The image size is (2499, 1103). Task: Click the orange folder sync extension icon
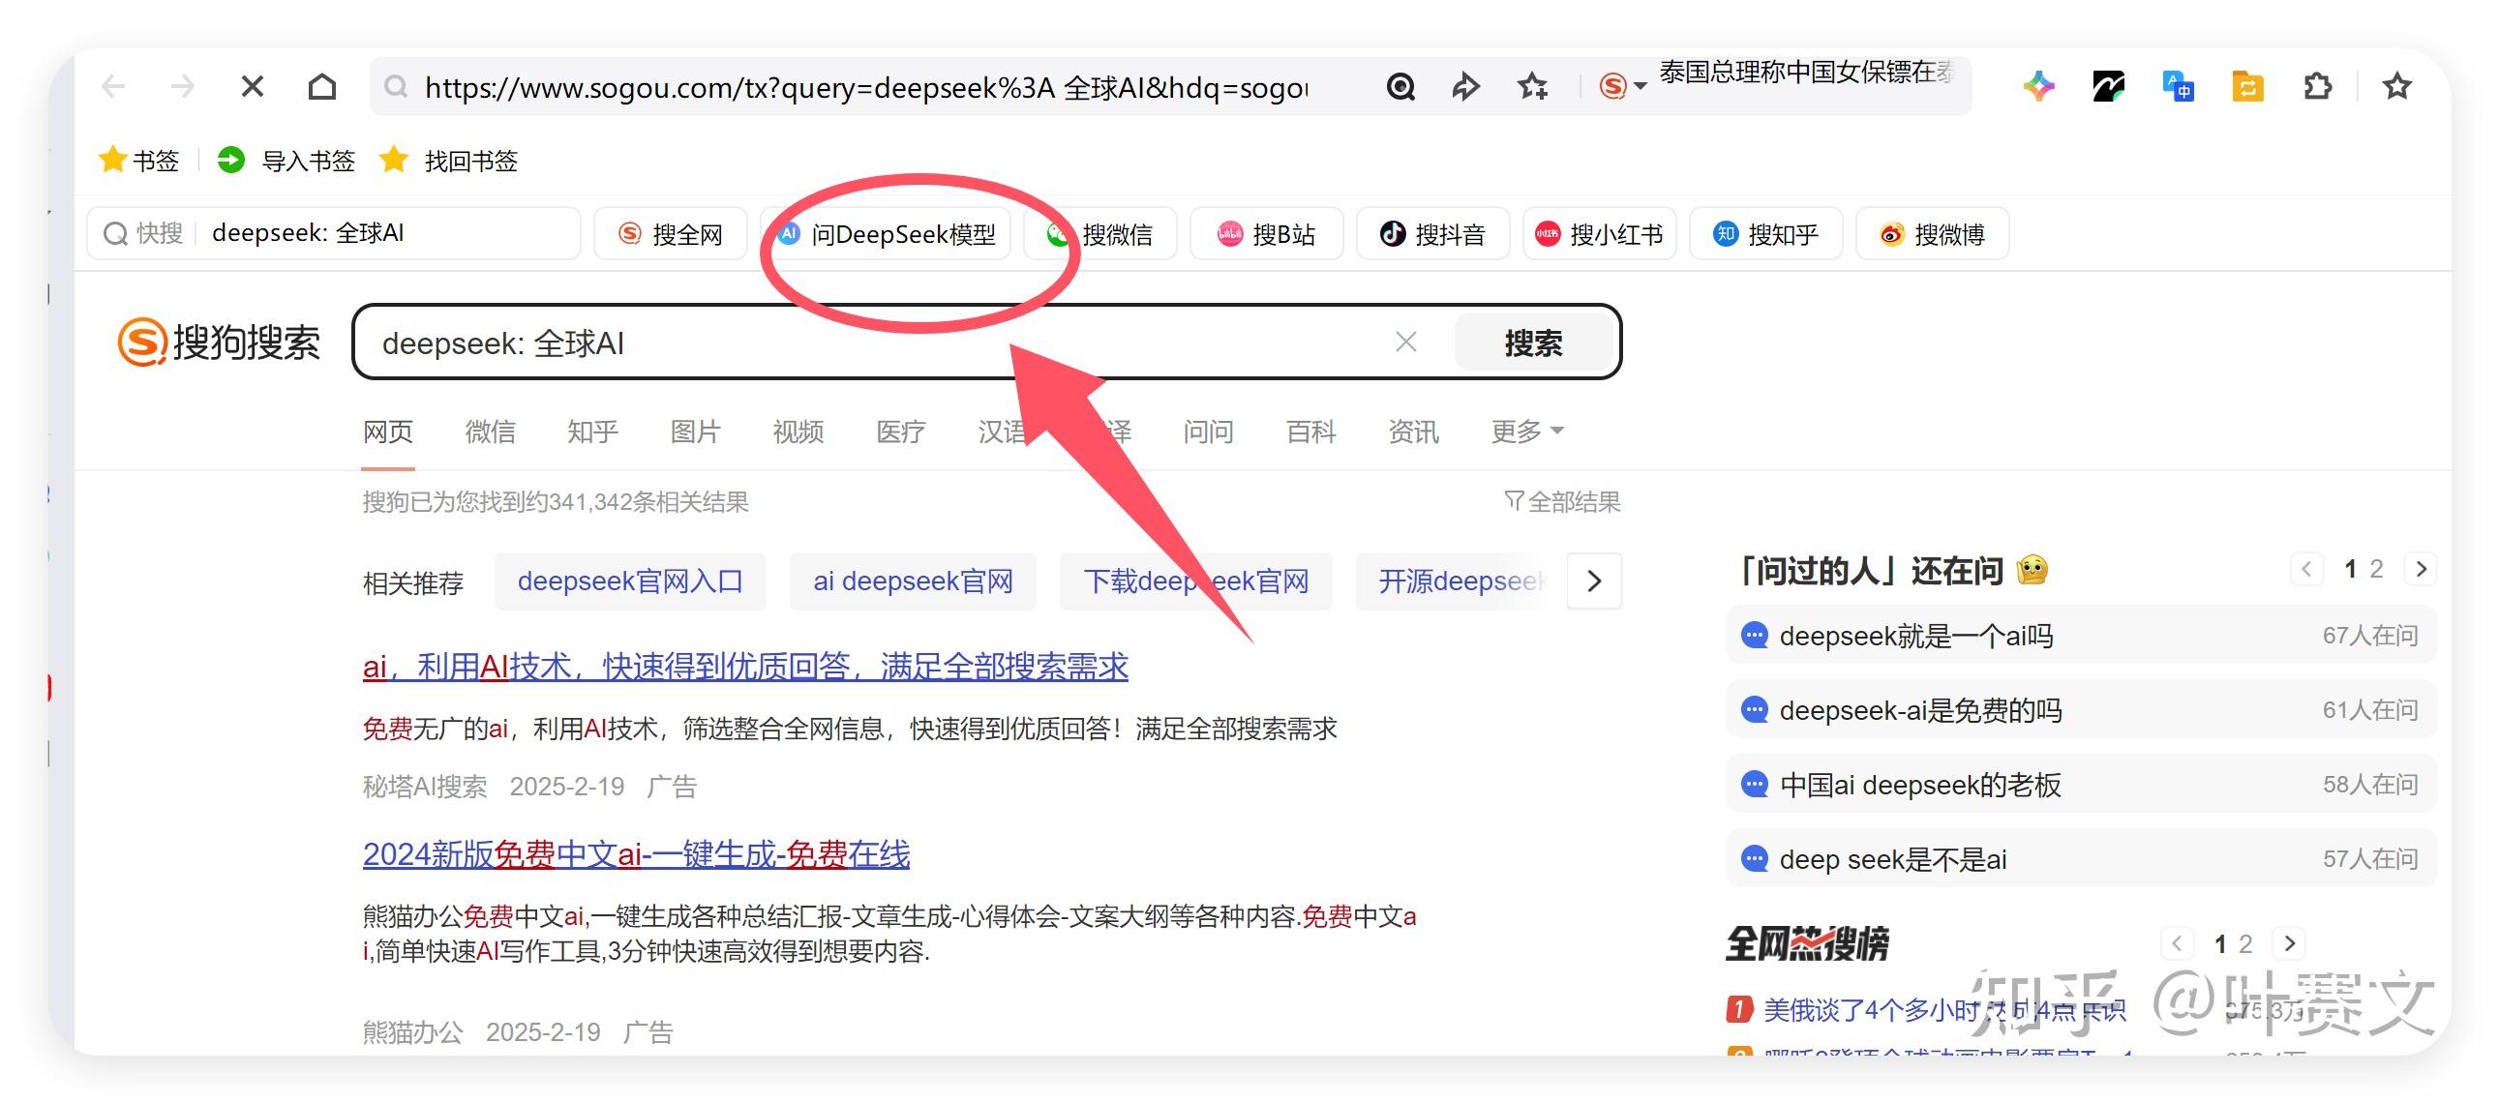[2247, 87]
